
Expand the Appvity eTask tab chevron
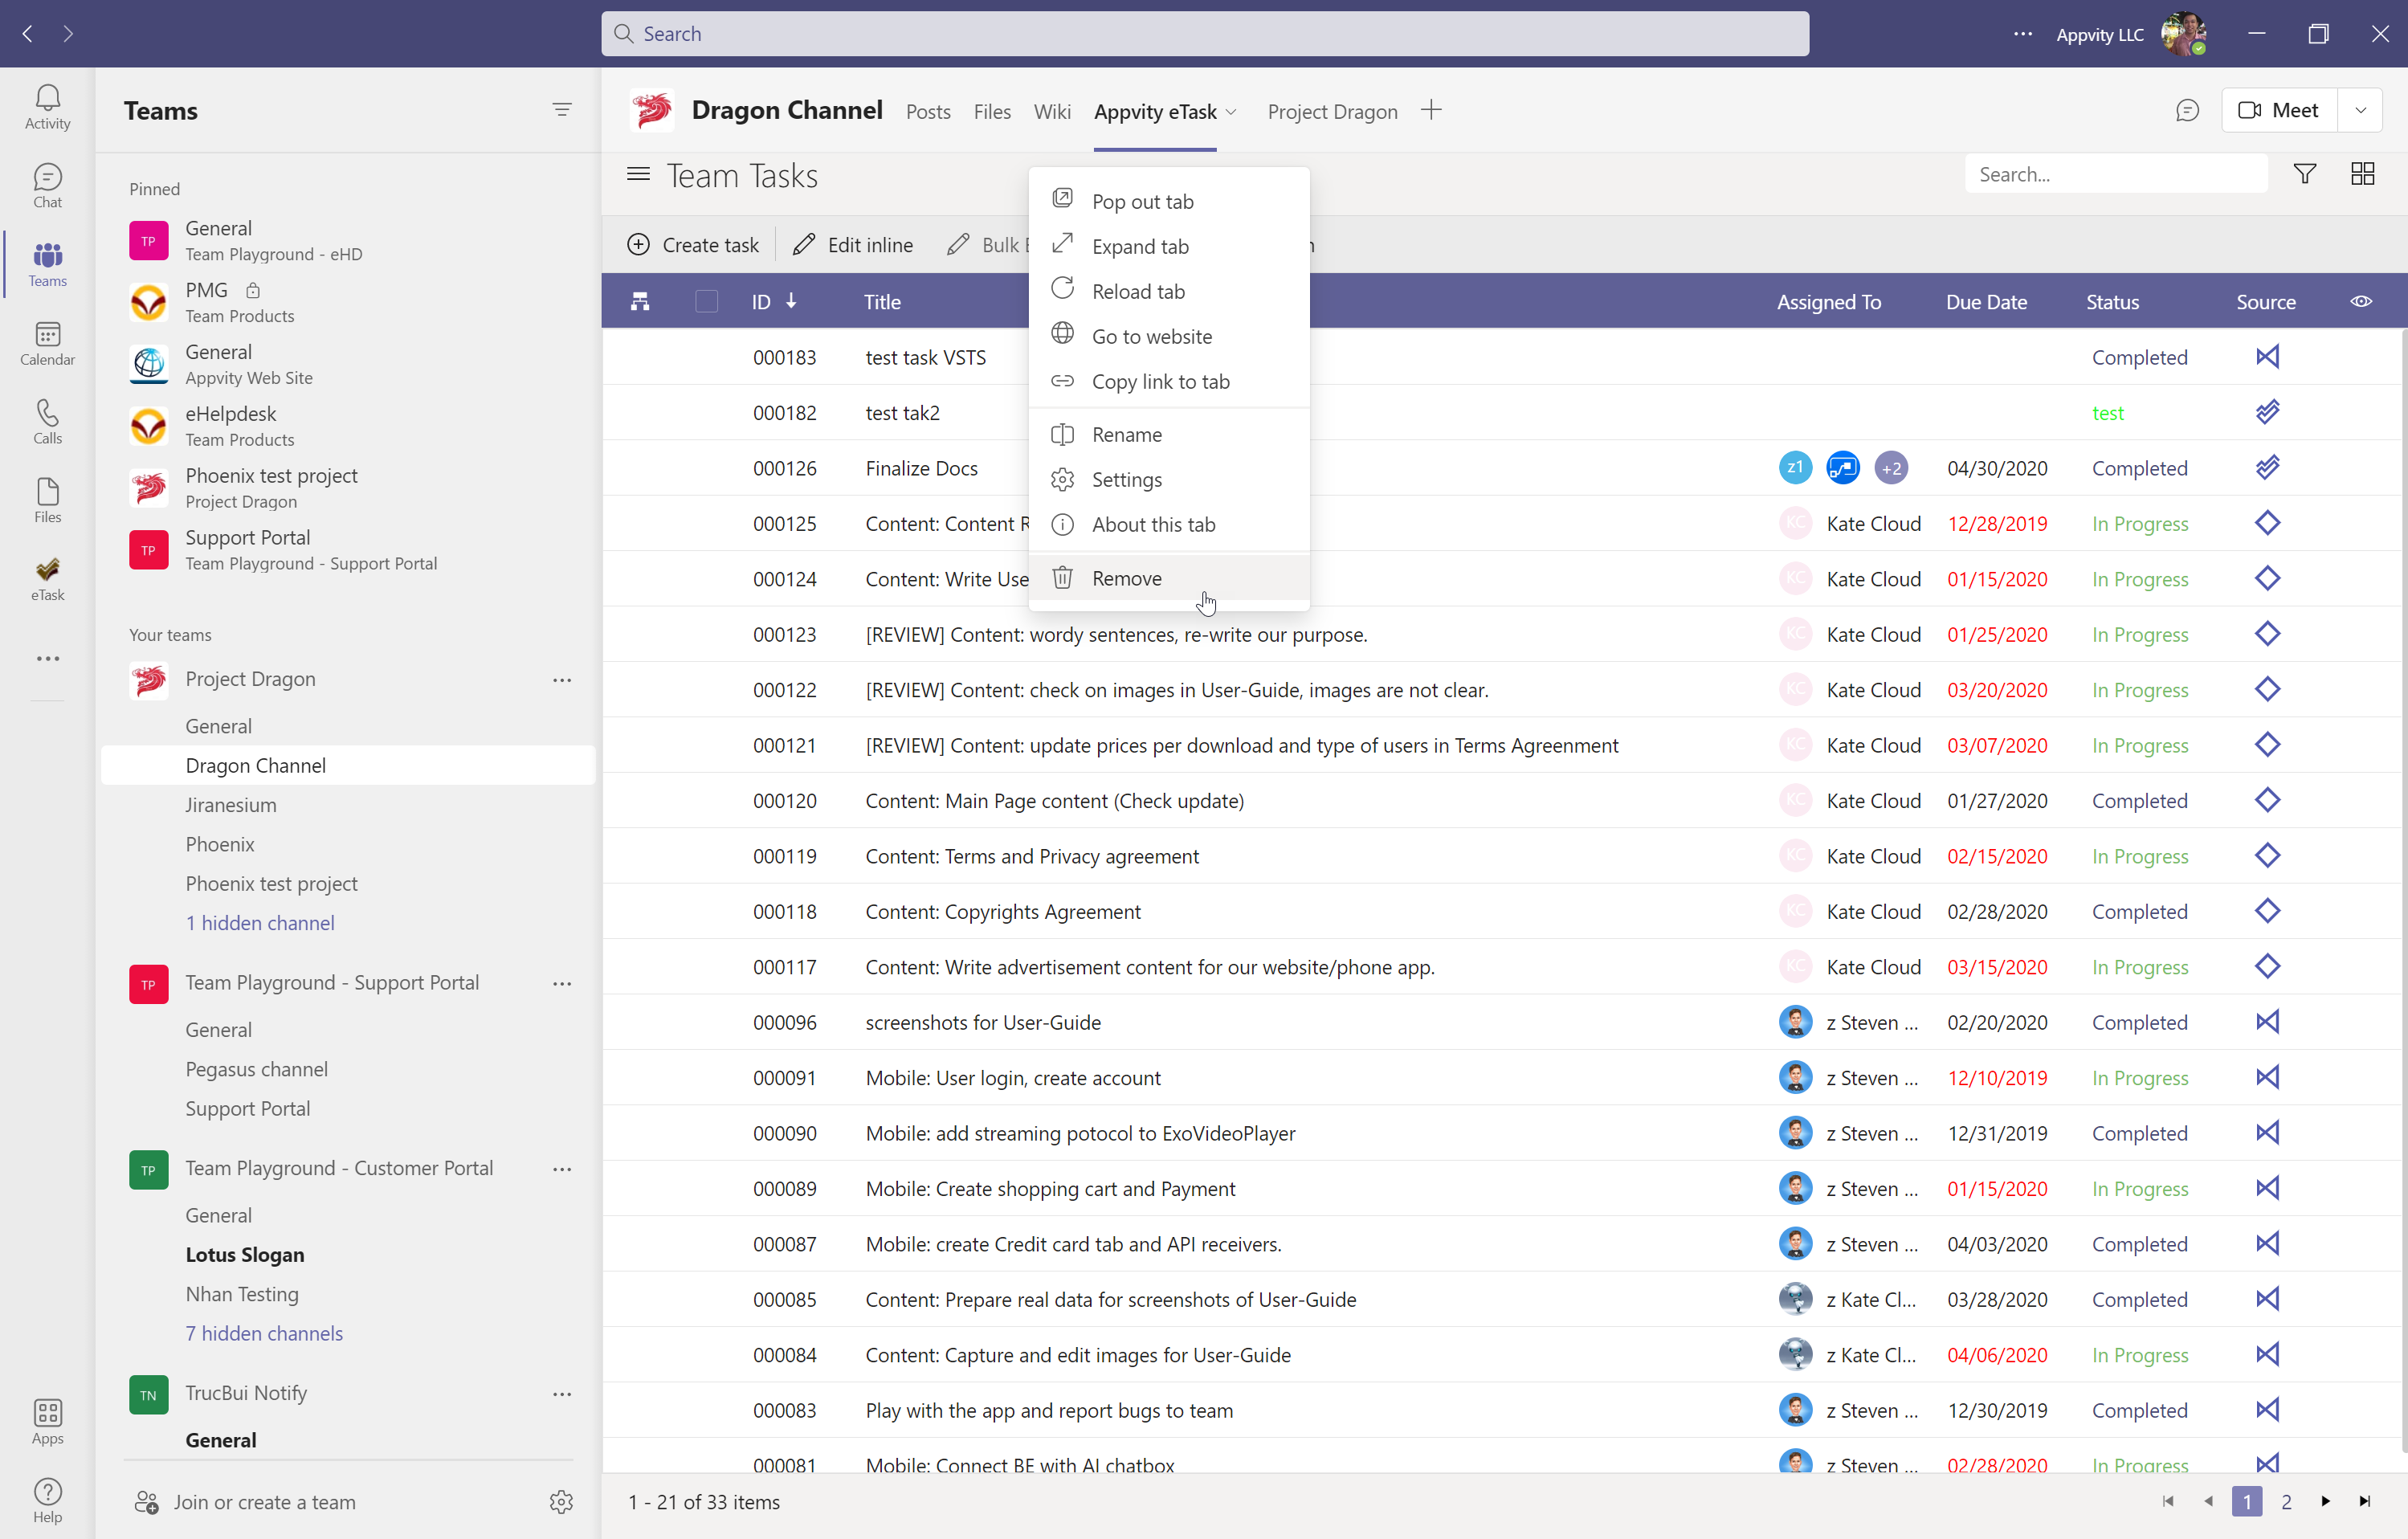1234,112
